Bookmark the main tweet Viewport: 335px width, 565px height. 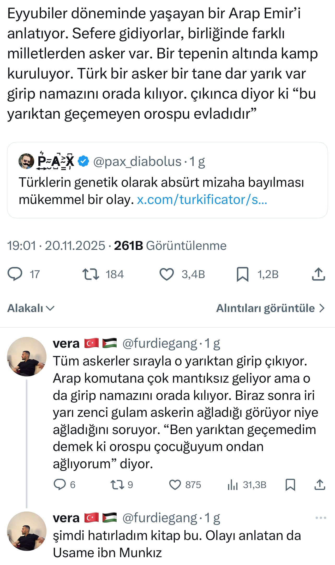coord(242,274)
